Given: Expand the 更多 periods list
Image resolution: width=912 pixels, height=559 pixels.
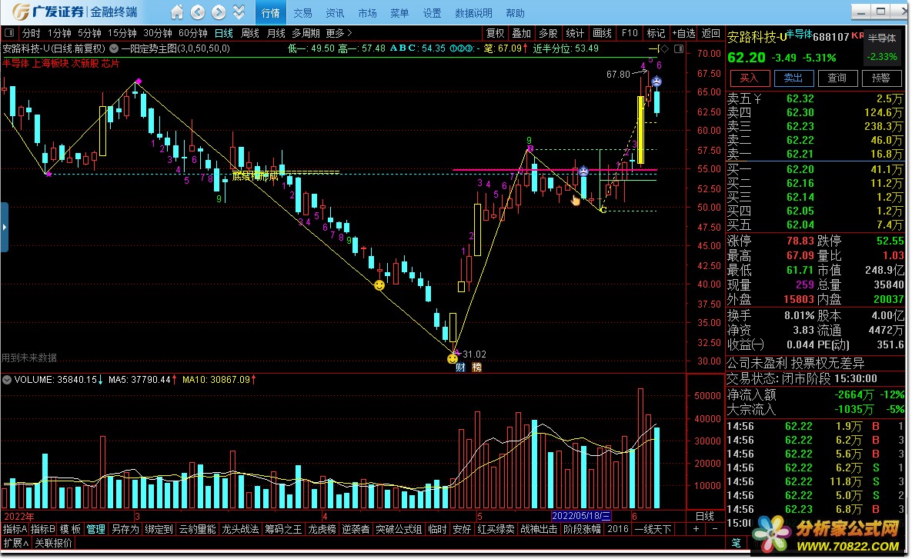Looking at the screenshot, I should click(x=339, y=33).
